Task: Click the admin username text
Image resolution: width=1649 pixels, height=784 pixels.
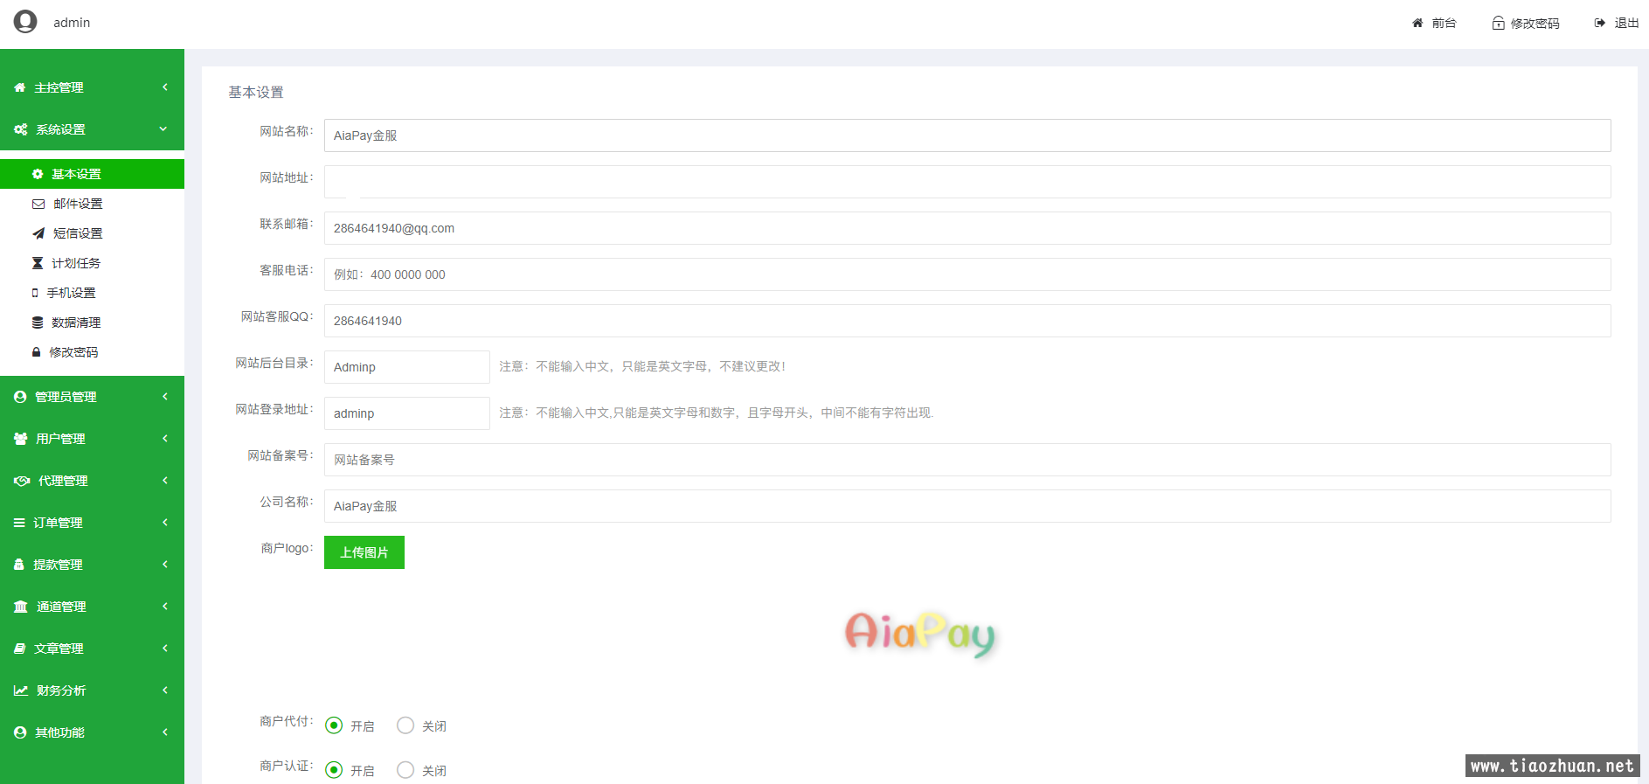Action: [x=72, y=23]
